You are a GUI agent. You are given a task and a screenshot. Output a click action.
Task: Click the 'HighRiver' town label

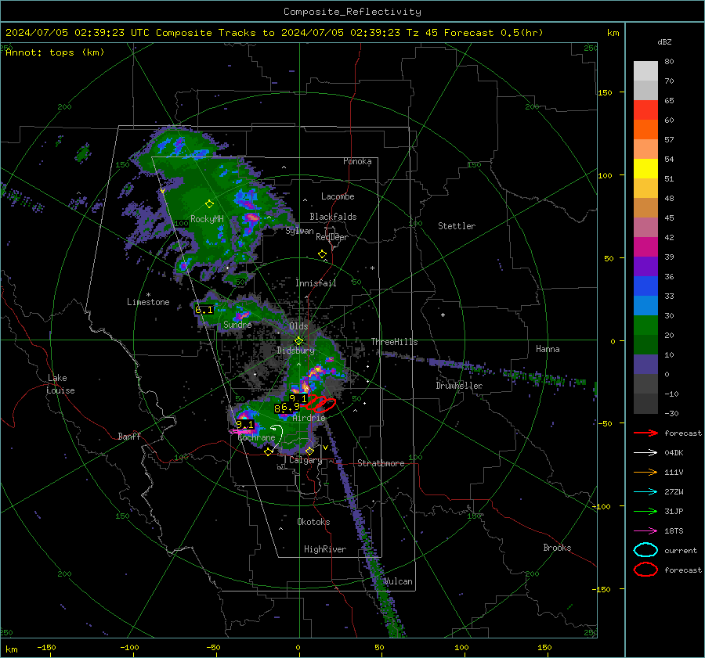tap(325, 549)
